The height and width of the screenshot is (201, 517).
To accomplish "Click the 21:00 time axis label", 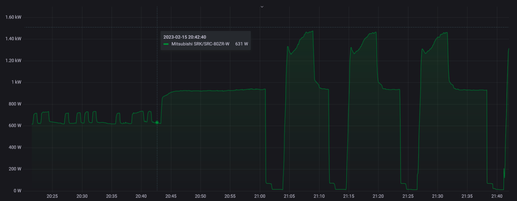I will [x=260, y=196].
